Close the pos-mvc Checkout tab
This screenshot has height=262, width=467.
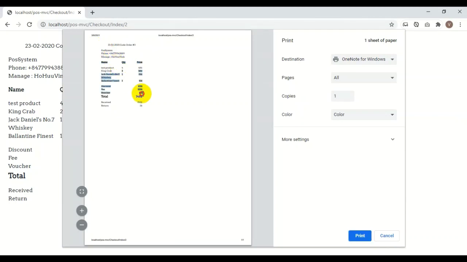pos(80,12)
